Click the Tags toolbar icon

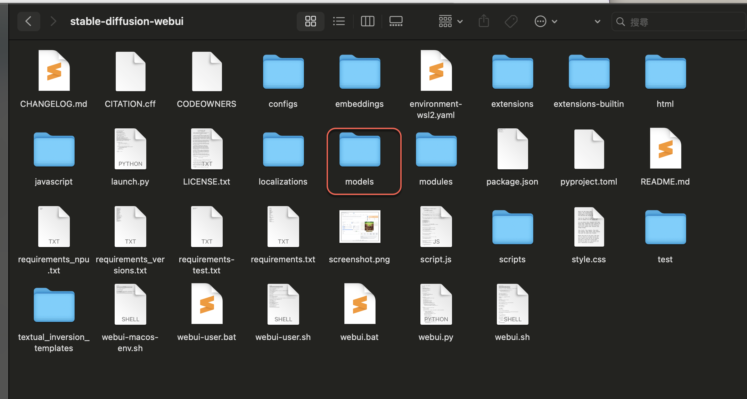pyautogui.click(x=511, y=22)
